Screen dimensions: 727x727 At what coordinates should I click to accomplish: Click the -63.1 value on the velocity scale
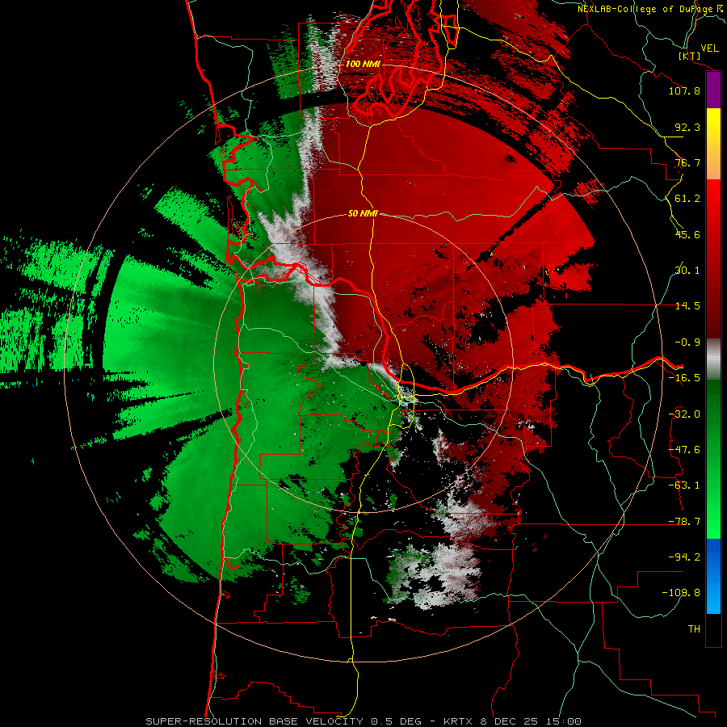(x=684, y=485)
